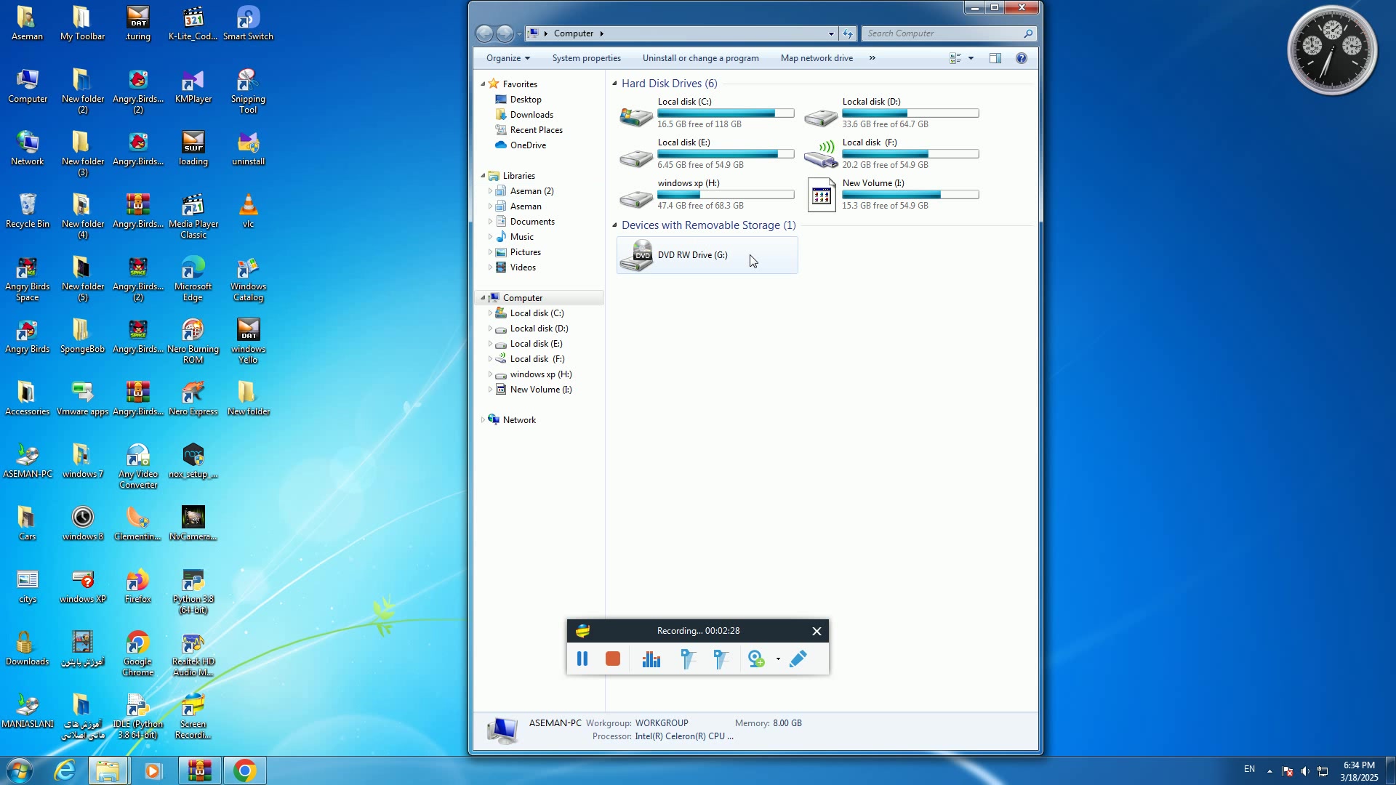The height and width of the screenshot is (785, 1396).
Task: Close the Recording toolbar
Action: 817,631
